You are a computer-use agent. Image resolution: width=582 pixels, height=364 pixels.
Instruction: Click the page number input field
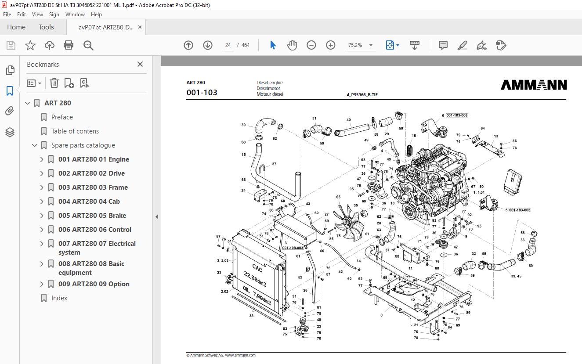point(228,45)
